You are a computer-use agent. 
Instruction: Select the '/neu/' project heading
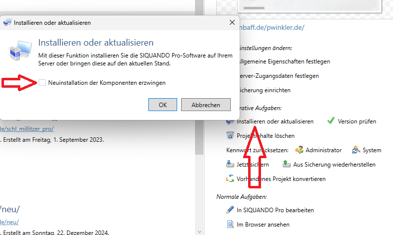10,209
